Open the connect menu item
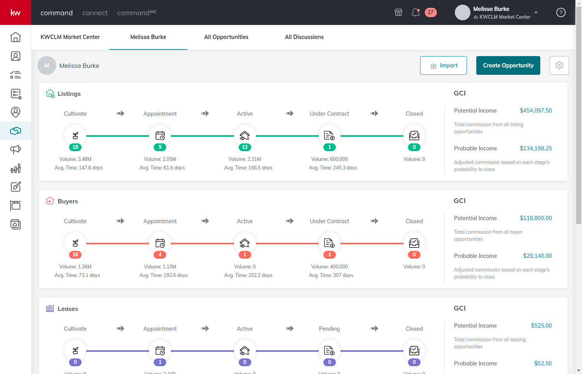582x374 pixels. pyautogui.click(x=95, y=13)
